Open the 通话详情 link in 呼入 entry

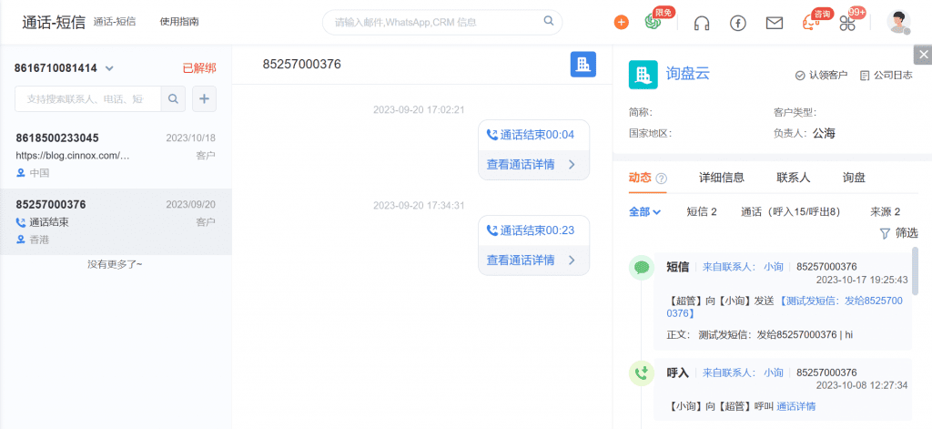tap(795, 406)
